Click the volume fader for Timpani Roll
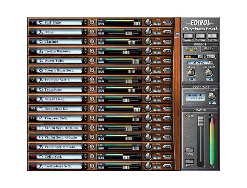The height and width of the screenshot is (188, 247). [136, 120]
